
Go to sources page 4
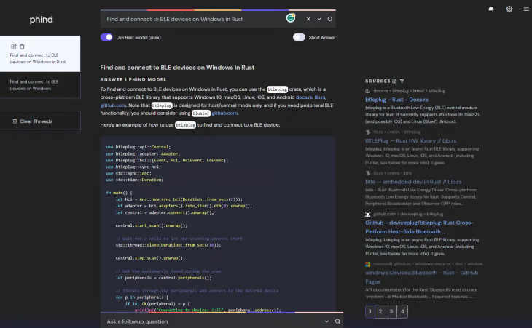pyautogui.click(x=402, y=311)
